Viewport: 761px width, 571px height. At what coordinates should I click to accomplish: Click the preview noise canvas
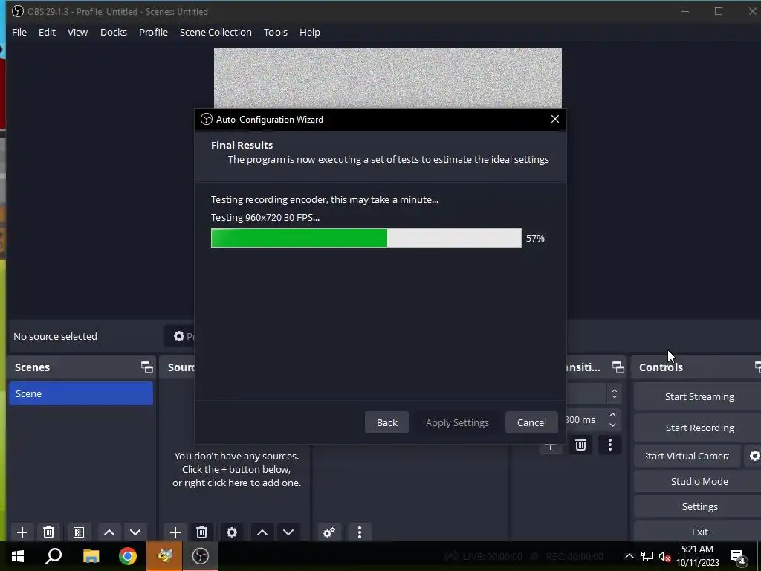click(388, 77)
